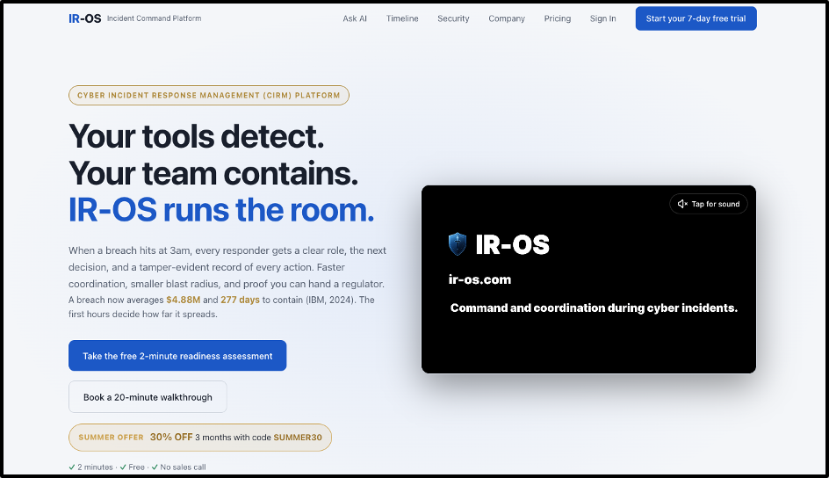Click the ir-os.com text in video

[x=479, y=279]
